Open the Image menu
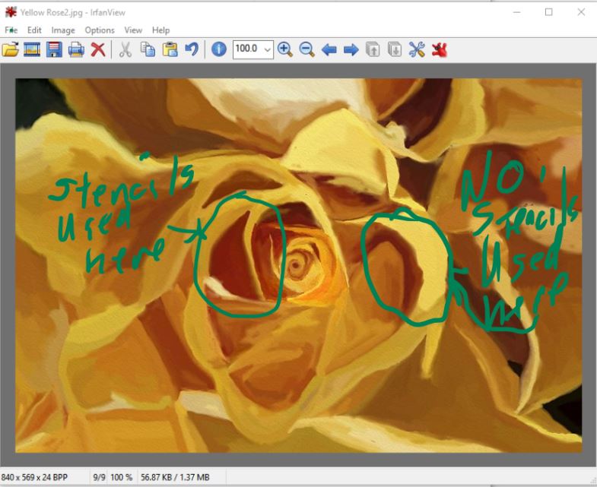Viewport: 597px width, 487px height. click(63, 30)
